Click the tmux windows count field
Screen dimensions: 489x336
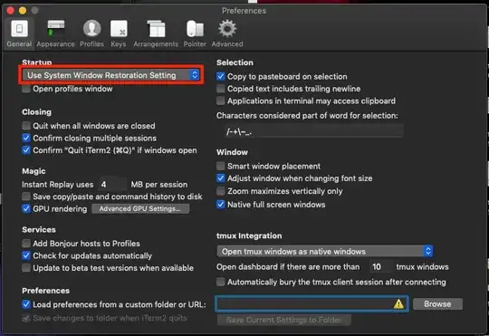click(x=379, y=267)
